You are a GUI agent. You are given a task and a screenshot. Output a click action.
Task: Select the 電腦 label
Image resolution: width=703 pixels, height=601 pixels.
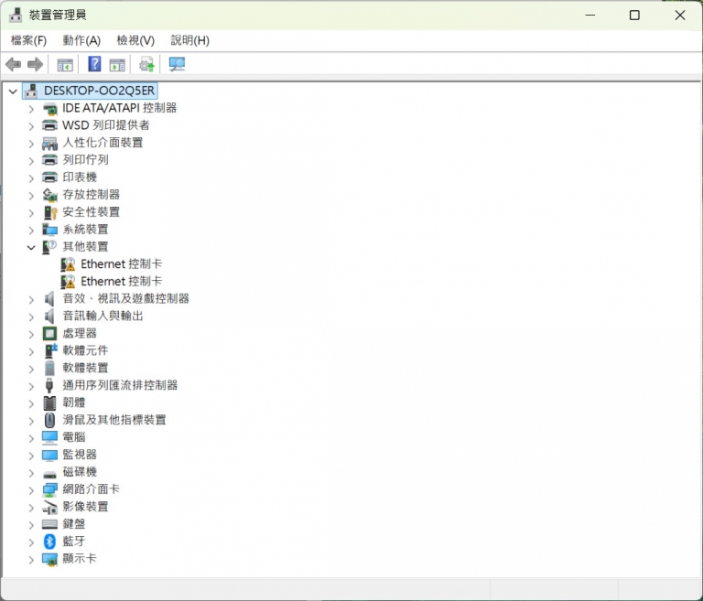tap(74, 437)
